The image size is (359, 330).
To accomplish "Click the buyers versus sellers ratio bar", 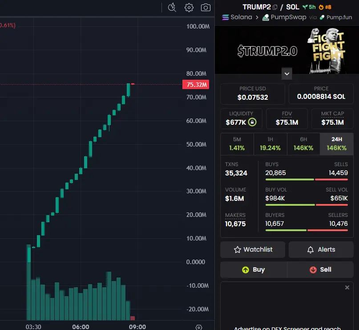I will [x=307, y=230].
